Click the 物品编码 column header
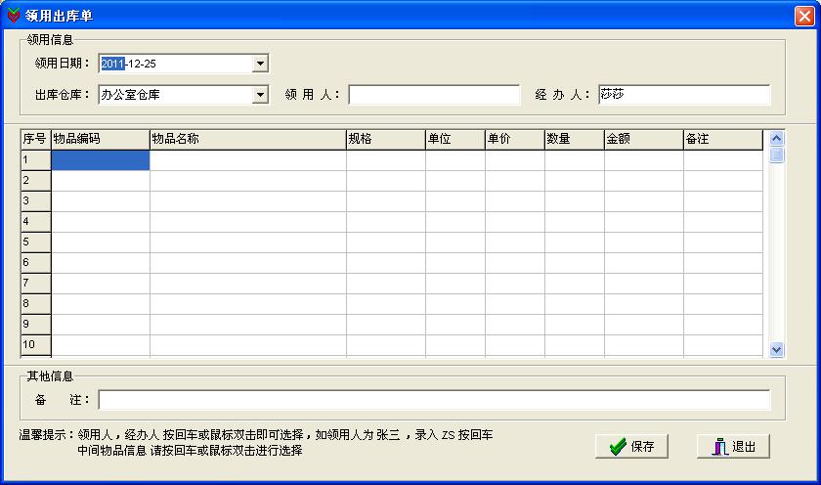This screenshot has width=821, height=485. (x=101, y=139)
